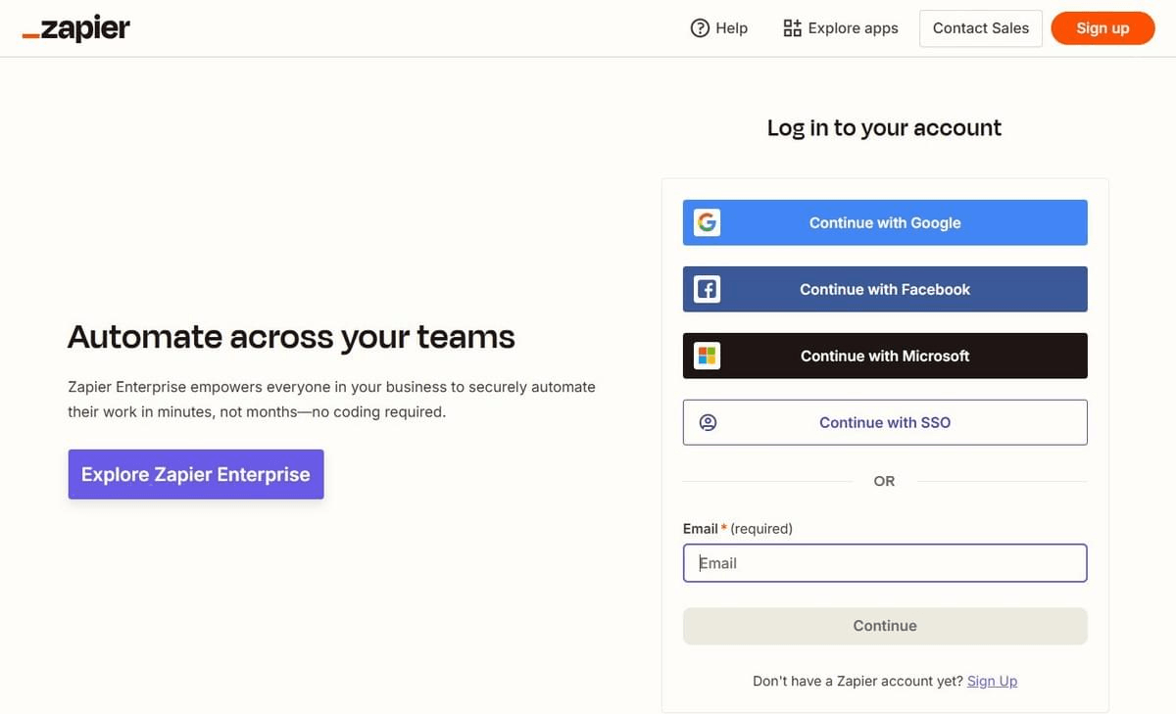This screenshot has height=714, width=1176.
Task: Click the Explore Zapier Enterprise button
Action: tap(196, 474)
